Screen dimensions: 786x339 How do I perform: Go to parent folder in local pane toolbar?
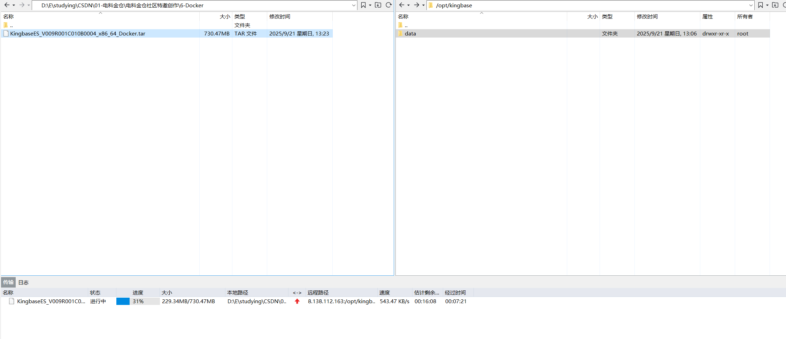point(378,5)
